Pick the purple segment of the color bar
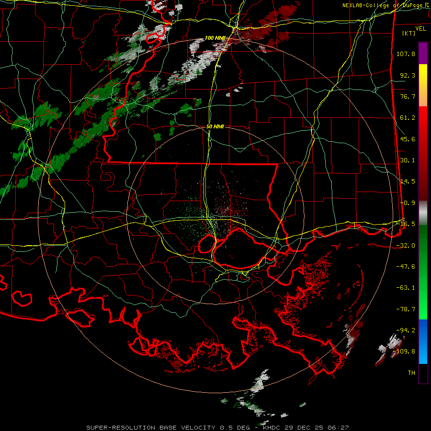 (423, 53)
